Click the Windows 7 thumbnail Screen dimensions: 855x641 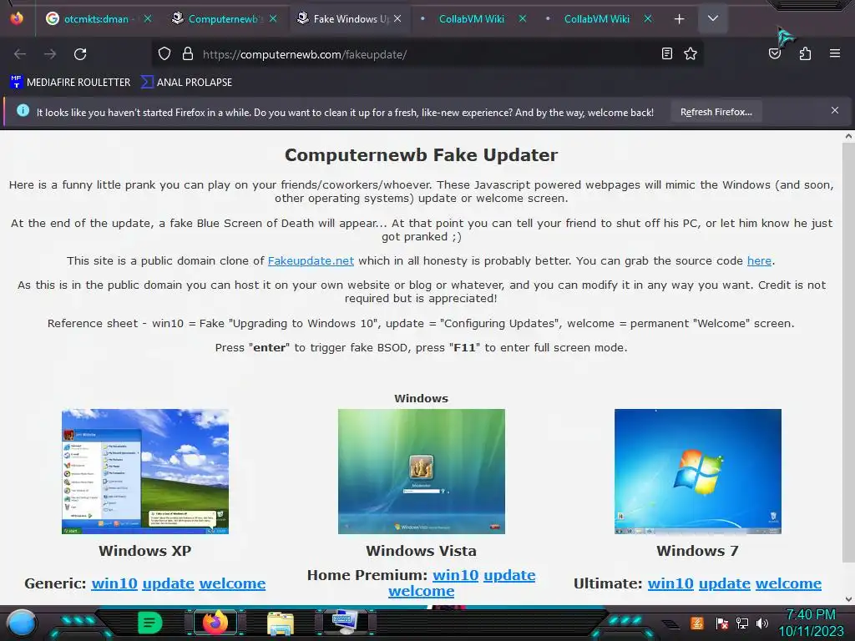(698, 472)
